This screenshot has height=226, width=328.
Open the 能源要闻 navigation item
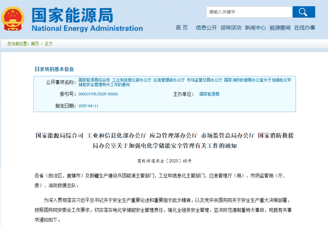click(x=280, y=27)
